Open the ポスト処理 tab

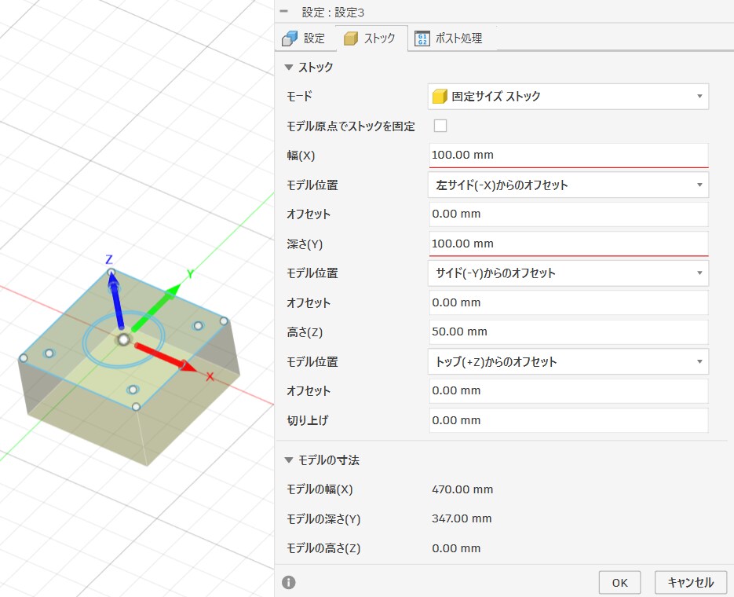[448, 38]
